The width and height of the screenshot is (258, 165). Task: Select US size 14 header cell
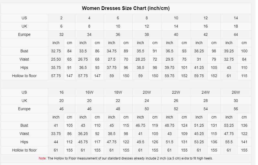point(236,18)
